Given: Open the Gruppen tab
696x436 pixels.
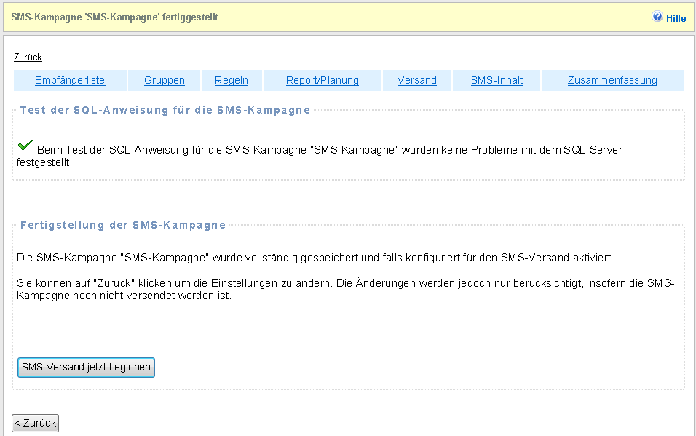Looking at the screenshot, I should pos(164,80).
